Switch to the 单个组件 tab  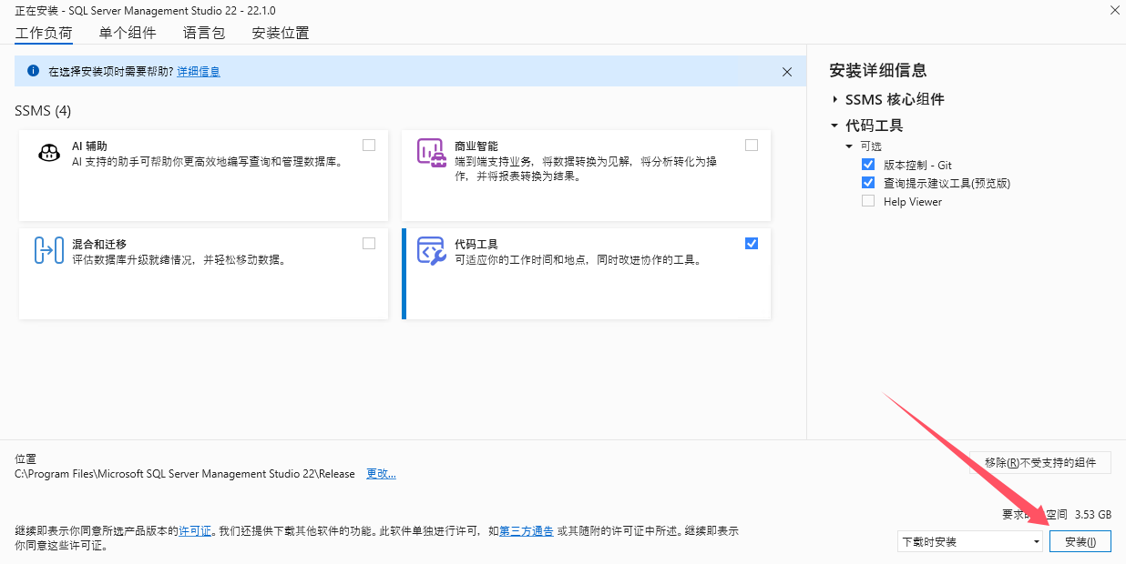pyautogui.click(x=128, y=33)
